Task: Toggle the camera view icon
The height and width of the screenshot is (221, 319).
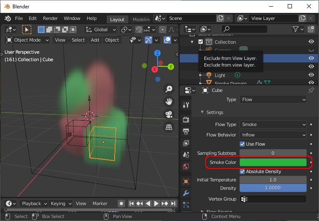Action: (169, 114)
